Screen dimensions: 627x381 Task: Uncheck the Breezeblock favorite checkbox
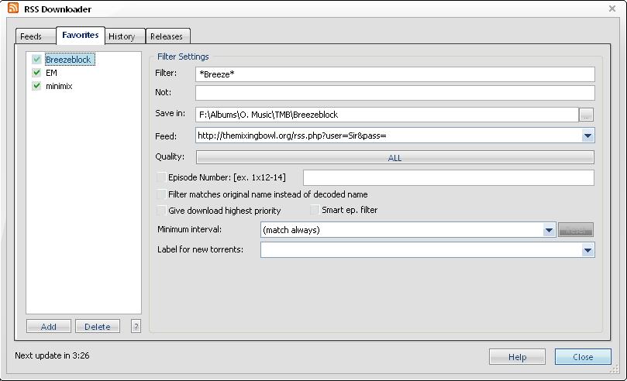pyautogui.click(x=36, y=60)
